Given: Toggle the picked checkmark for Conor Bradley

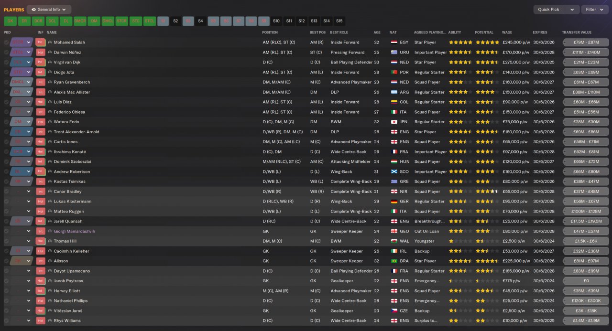Looking at the screenshot, I should (6, 192).
